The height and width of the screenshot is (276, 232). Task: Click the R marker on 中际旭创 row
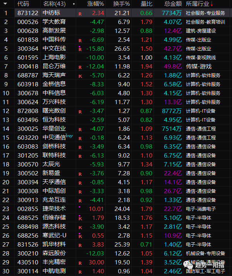point(80,192)
